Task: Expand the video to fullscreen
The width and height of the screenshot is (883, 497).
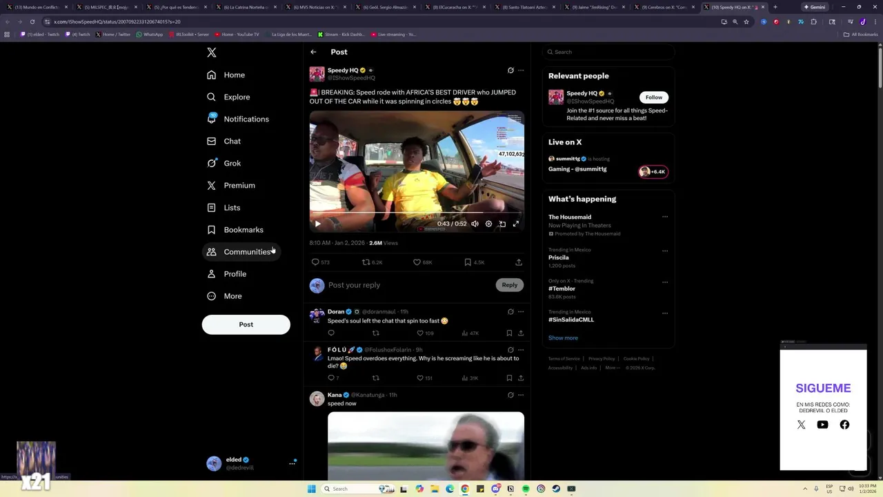Action: point(515,224)
